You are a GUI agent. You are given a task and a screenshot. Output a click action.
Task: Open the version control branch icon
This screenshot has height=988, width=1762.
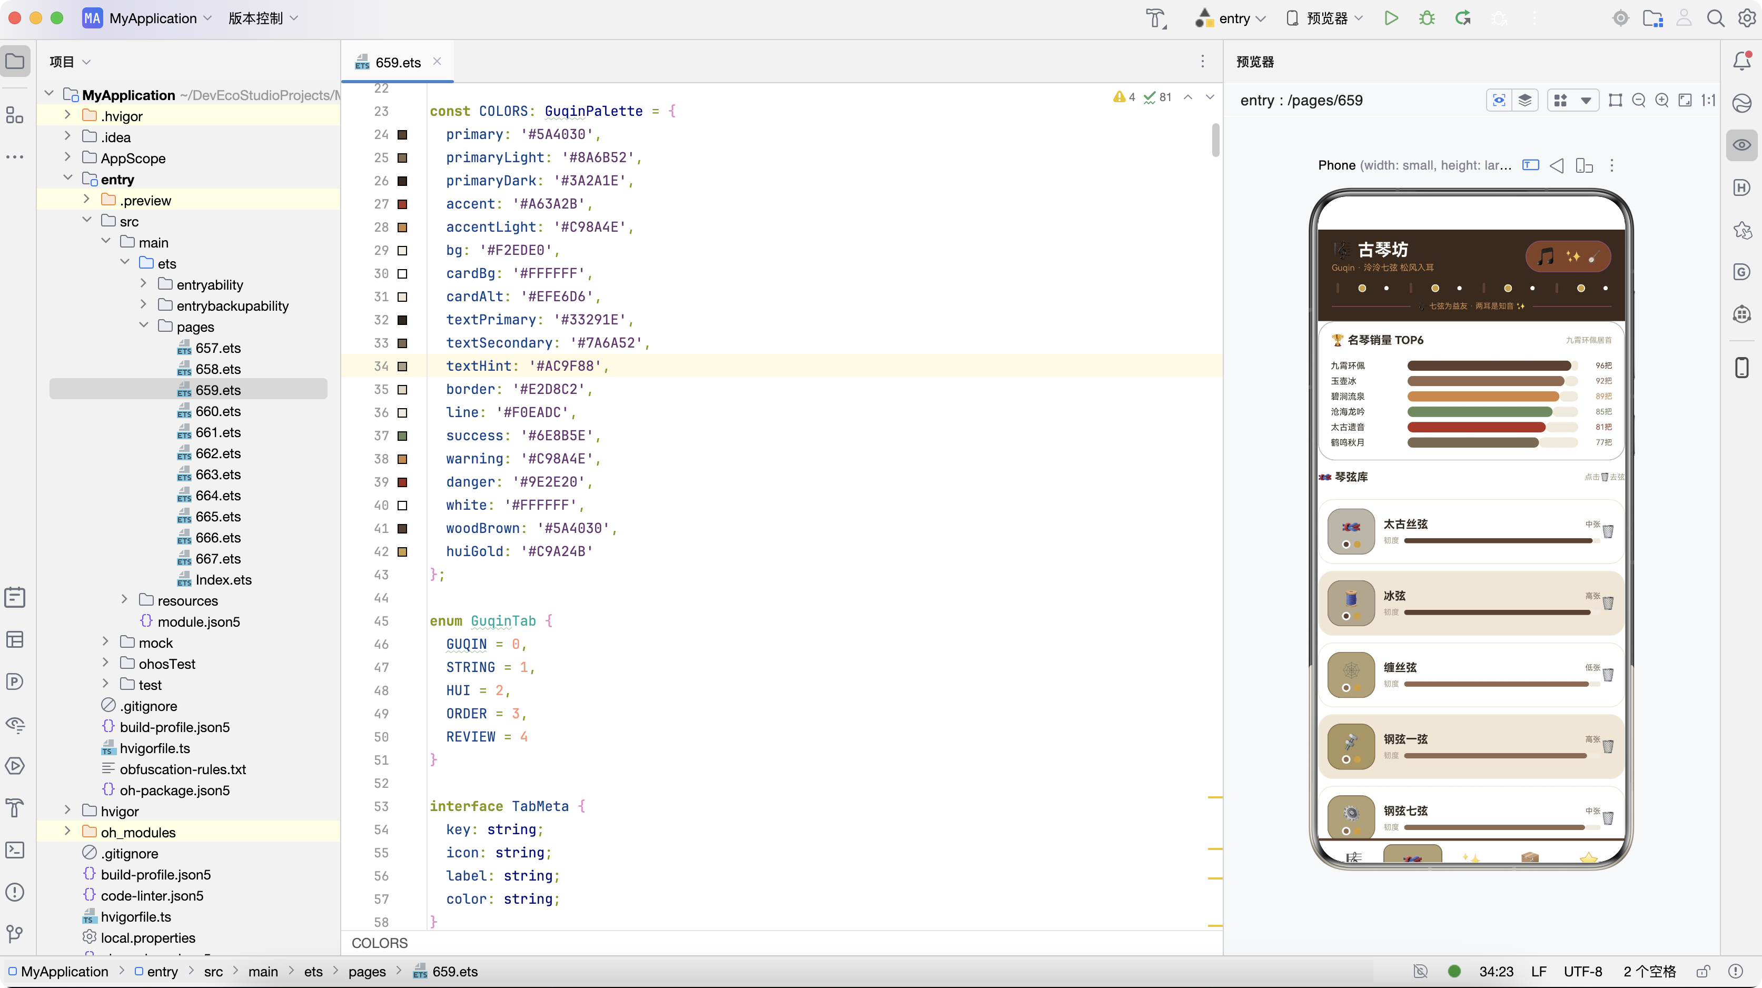(15, 934)
